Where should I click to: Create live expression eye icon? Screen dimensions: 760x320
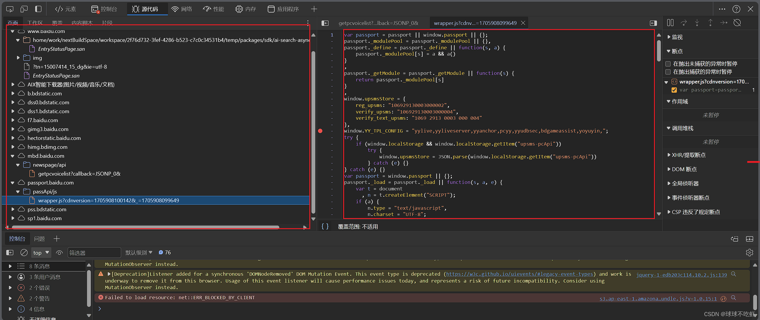59,253
